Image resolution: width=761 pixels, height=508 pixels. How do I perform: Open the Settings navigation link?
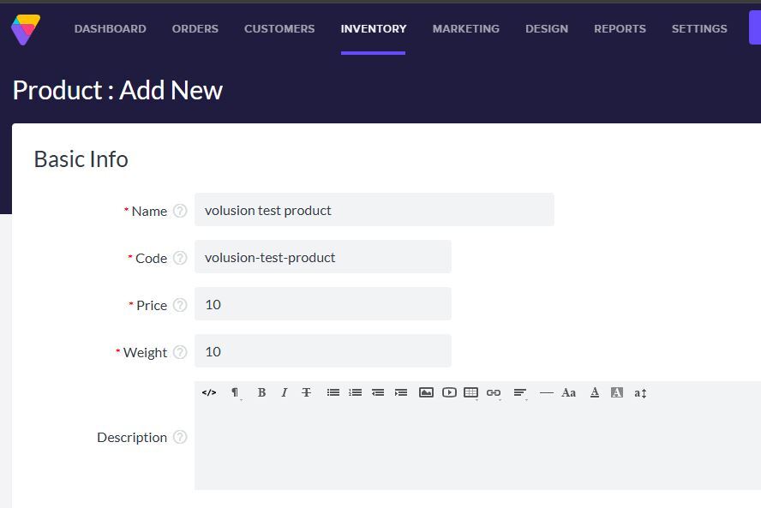(699, 28)
